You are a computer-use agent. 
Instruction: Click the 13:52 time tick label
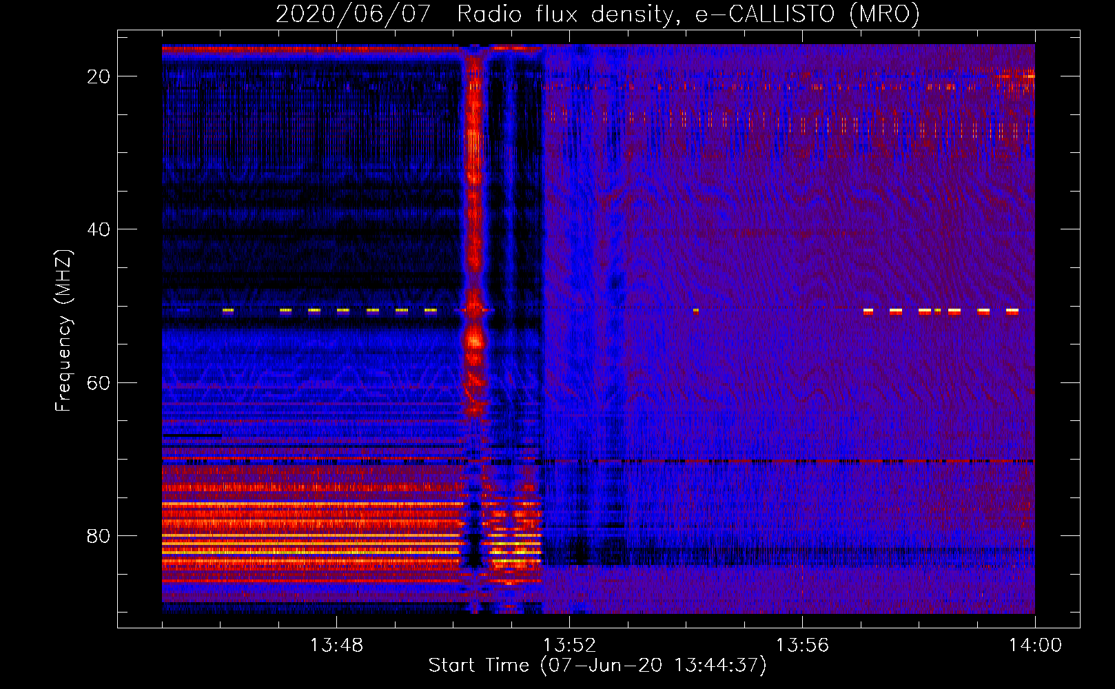[x=569, y=646]
